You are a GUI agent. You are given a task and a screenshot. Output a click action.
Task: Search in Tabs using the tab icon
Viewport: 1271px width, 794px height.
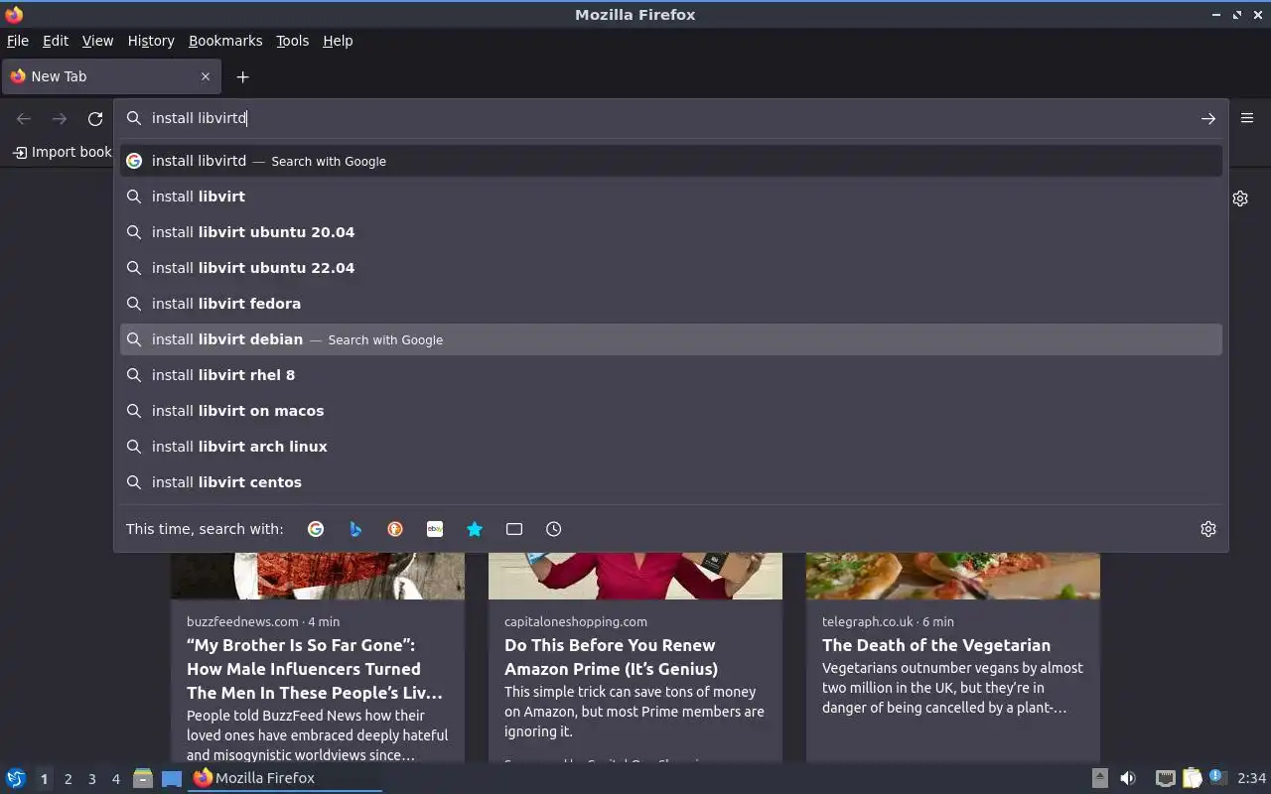click(514, 529)
